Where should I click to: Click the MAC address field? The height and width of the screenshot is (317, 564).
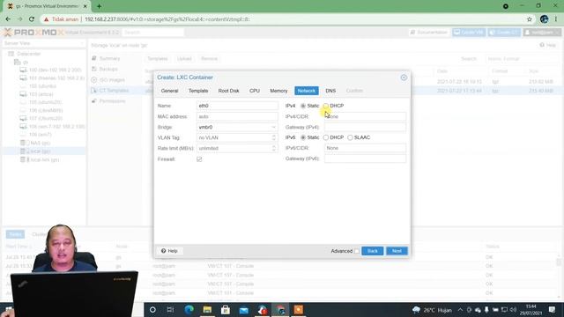[237, 116]
